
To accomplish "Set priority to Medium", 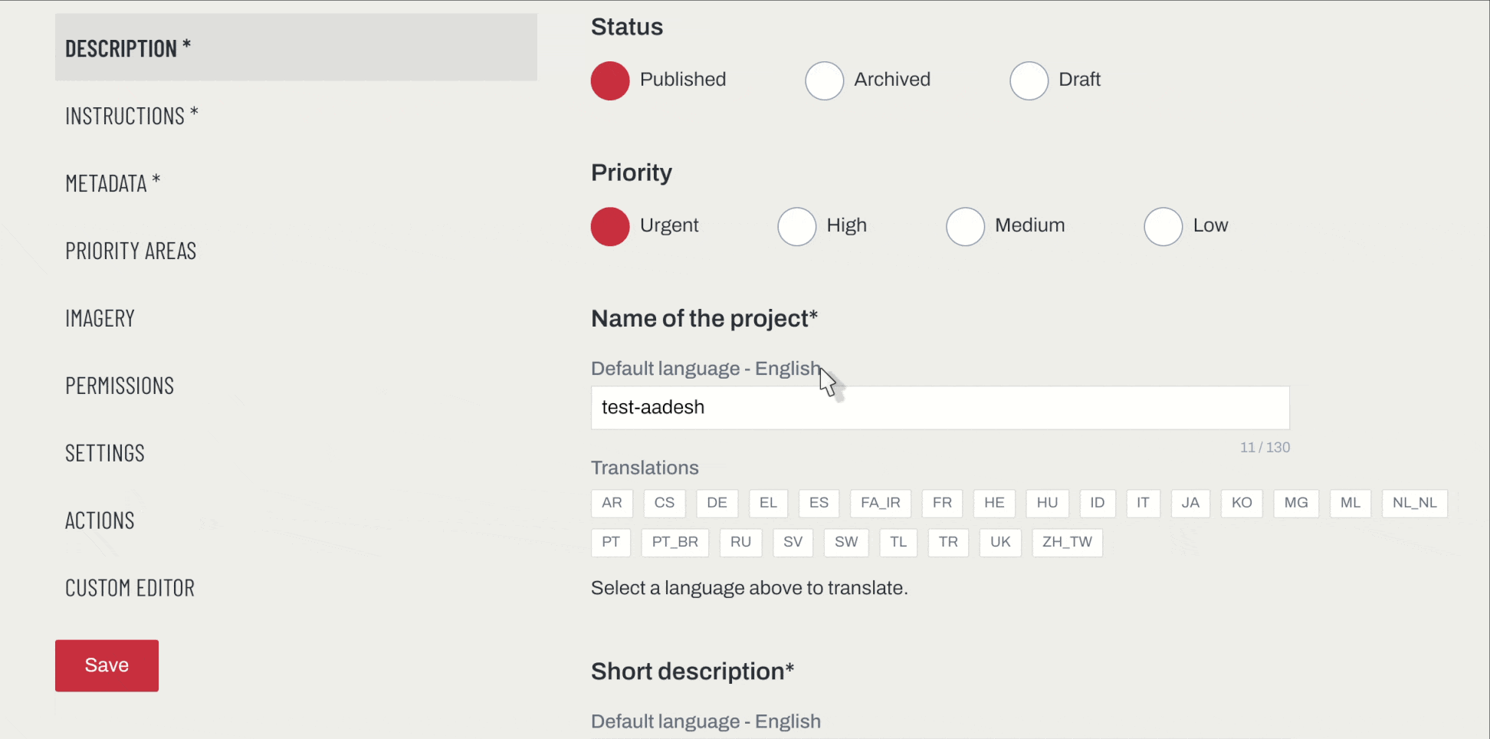I will pyautogui.click(x=965, y=226).
